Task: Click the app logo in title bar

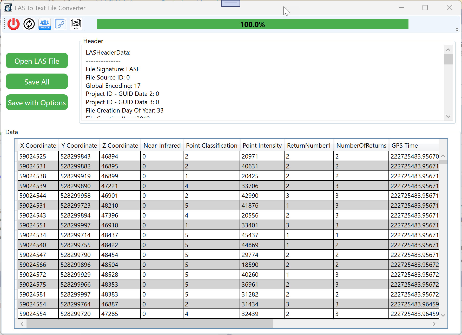Action: click(8, 8)
